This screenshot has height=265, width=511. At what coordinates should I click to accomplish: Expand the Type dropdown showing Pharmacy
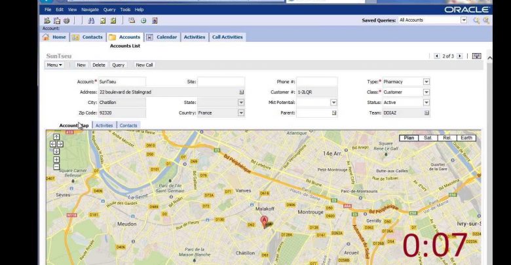click(426, 82)
